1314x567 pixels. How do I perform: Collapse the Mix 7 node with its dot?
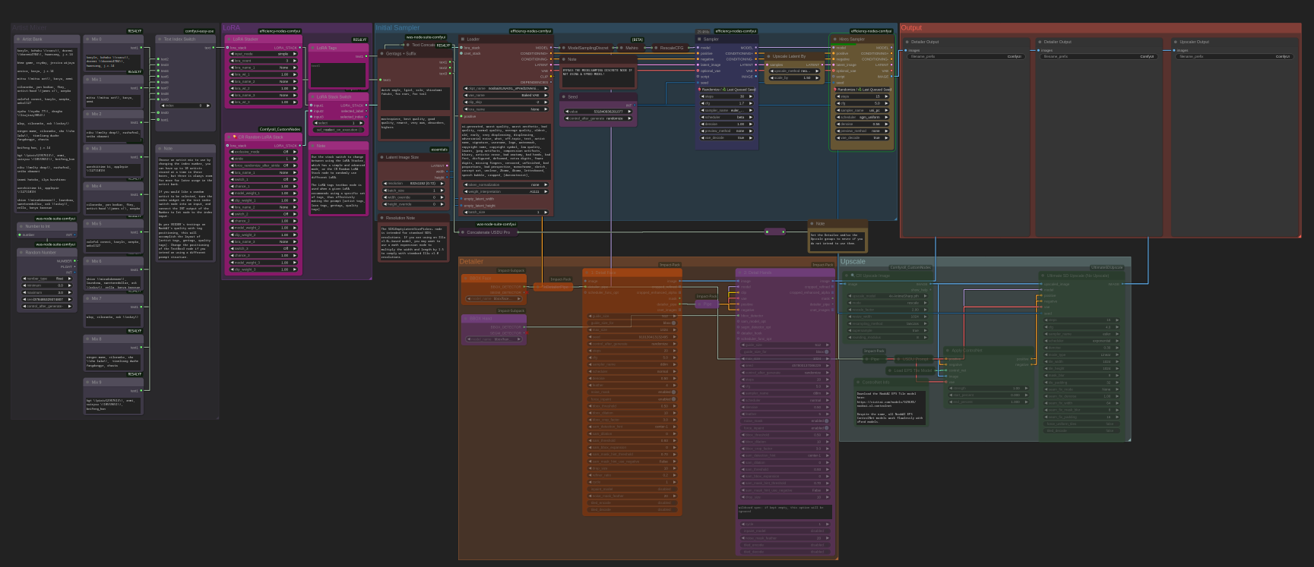pyautogui.click(x=87, y=299)
